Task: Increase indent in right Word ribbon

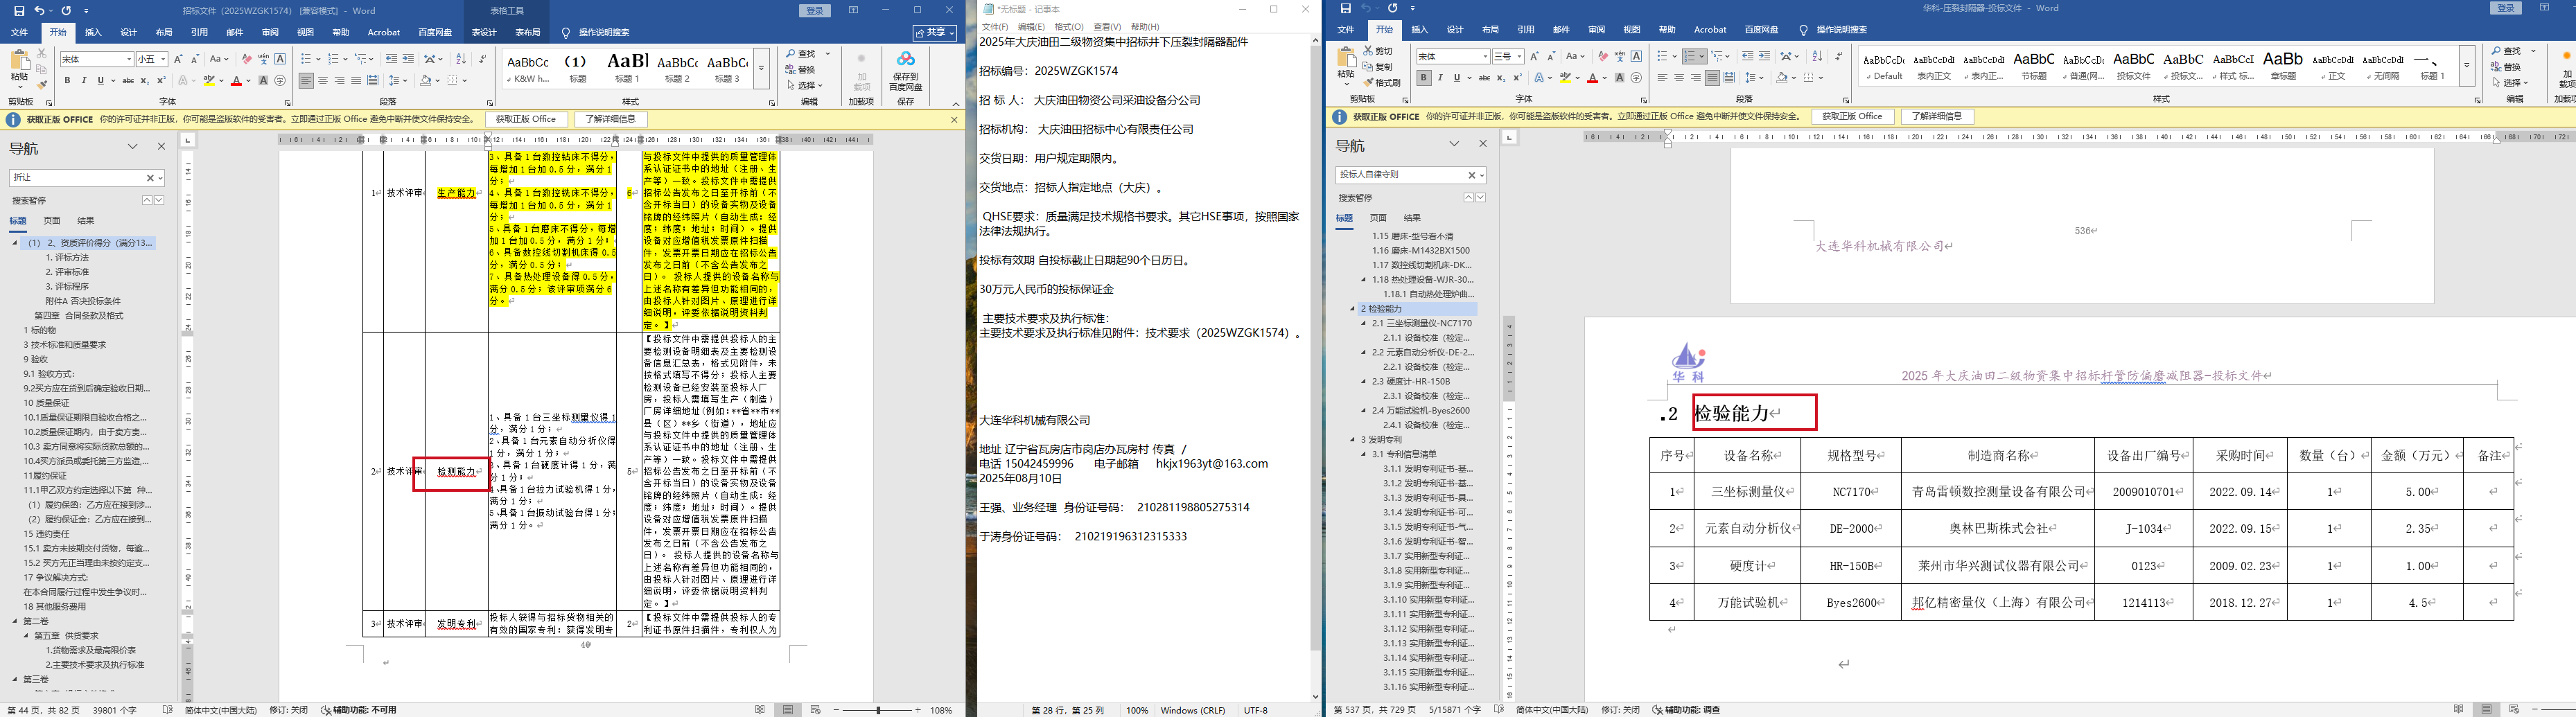Action: click(1764, 56)
